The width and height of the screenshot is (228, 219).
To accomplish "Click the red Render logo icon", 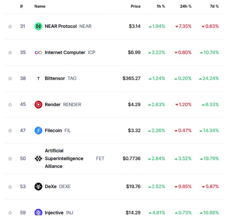I will [x=38, y=104].
